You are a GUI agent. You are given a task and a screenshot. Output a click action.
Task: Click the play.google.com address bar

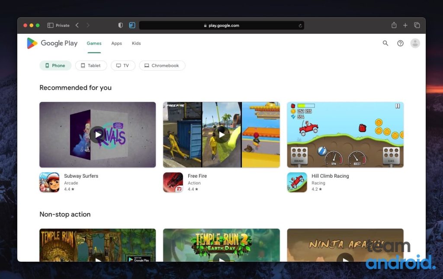pyautogui.click(x=221, y=26)
